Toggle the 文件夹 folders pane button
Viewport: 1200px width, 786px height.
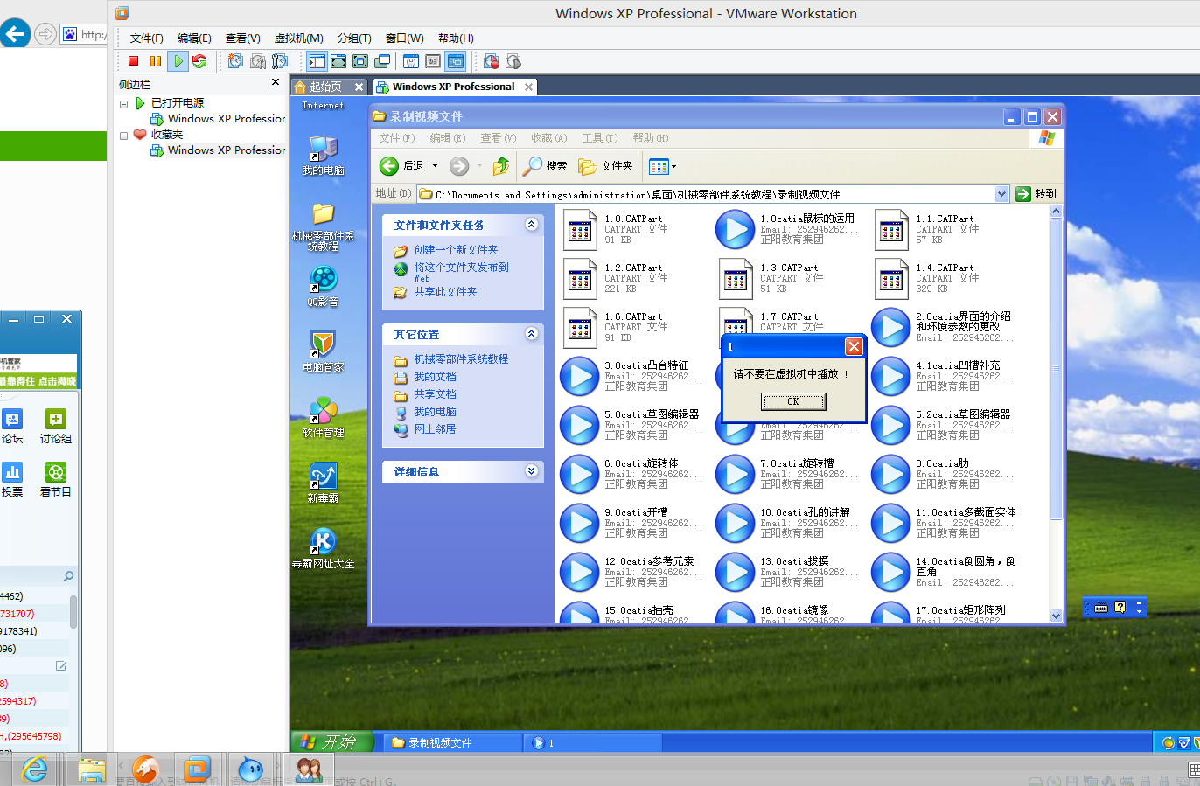(x=605, y=166)
